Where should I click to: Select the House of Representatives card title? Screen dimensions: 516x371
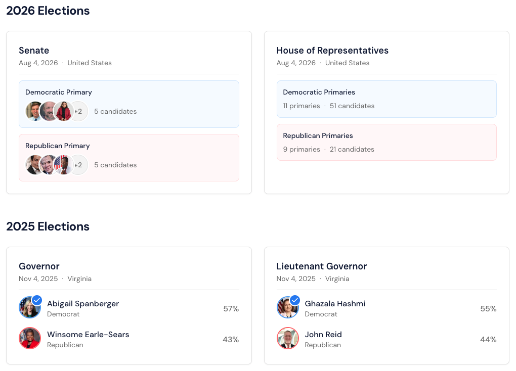tap(332, 51)
